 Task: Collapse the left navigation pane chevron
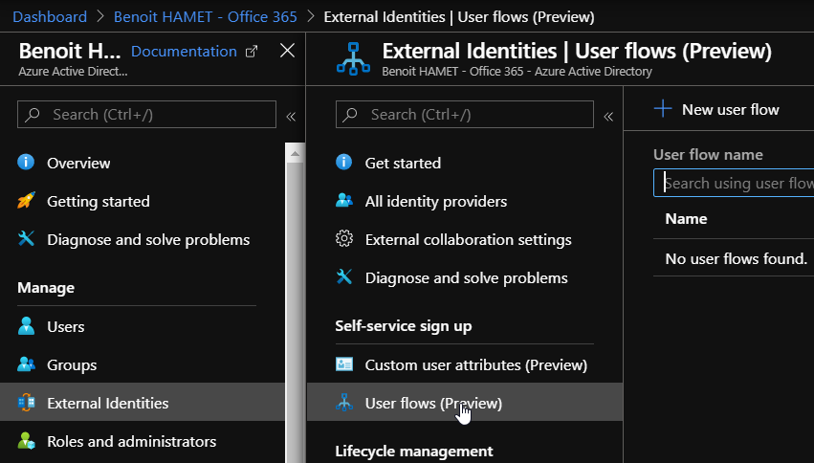coord(291,116)
